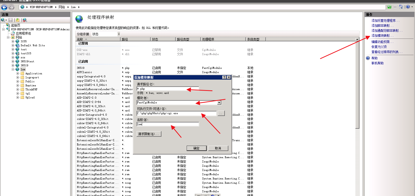Sort by the 状态 column header
Viewport: 415px width, 196px height.
click(x=163, y=39)
